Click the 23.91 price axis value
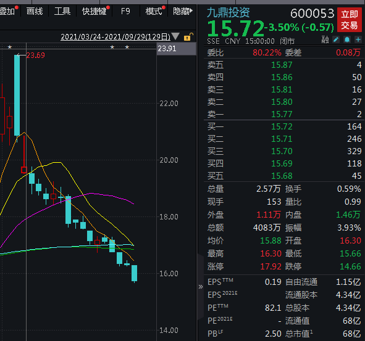Viewport: 365px width, 341px height. pyautogui.click(x=167, y=49)
